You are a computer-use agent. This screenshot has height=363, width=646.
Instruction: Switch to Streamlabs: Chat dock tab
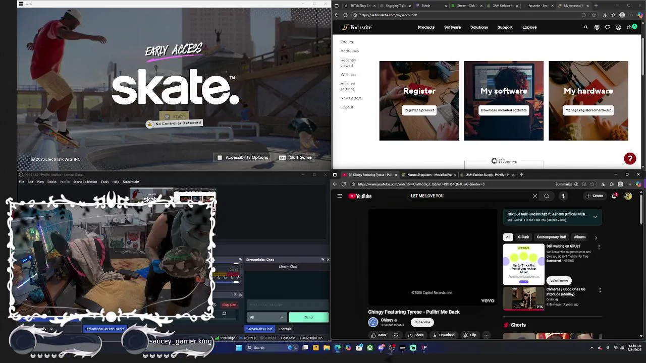259,329
